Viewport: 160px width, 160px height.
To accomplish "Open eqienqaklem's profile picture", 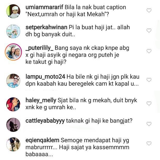I will click(13, 144).
